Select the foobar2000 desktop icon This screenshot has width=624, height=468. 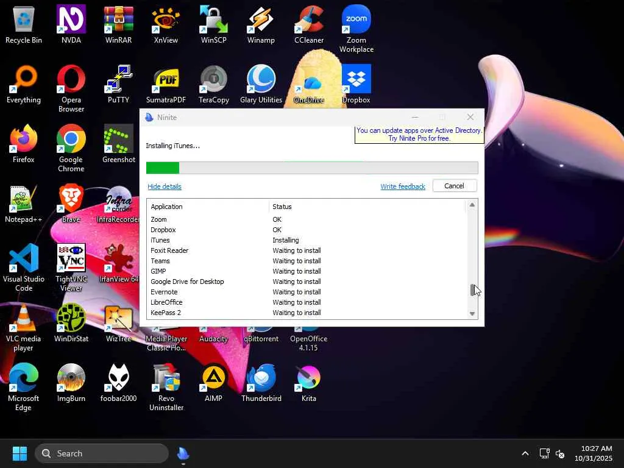(118, 383)
